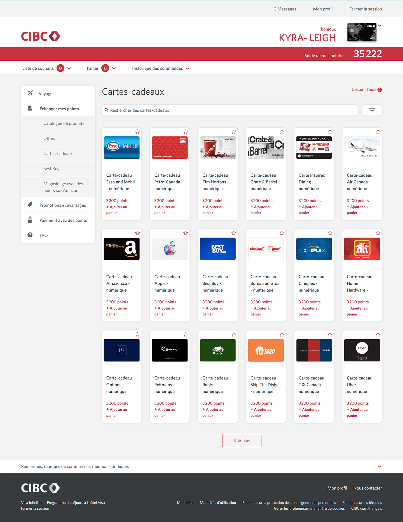Click Besoin d'aide link
This screenshot has width=403, height=522.
click(x=364, y=90)
